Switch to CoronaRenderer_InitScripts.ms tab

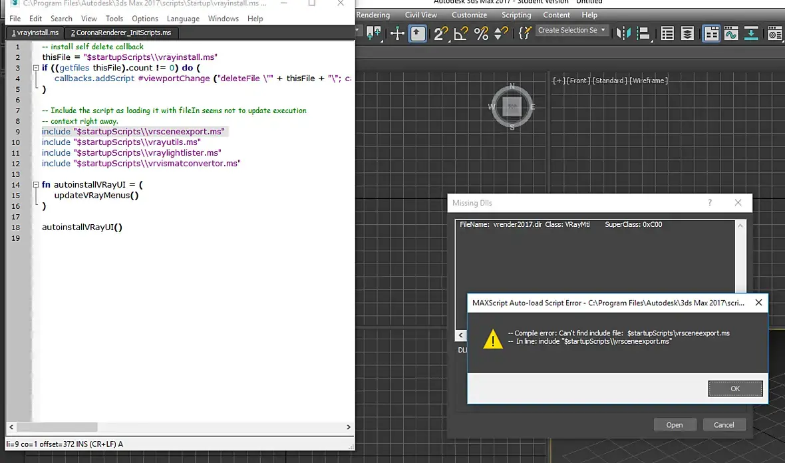121,33
